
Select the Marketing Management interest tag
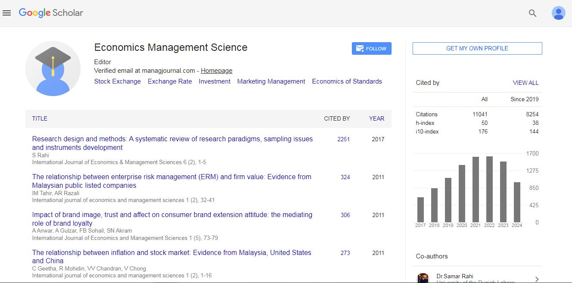click(271, 81)
